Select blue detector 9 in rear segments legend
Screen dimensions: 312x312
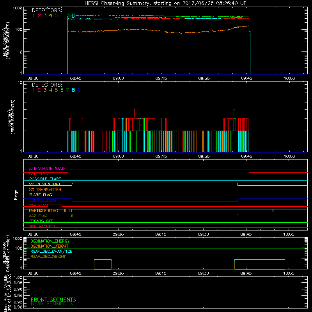(x=79, y=90)
